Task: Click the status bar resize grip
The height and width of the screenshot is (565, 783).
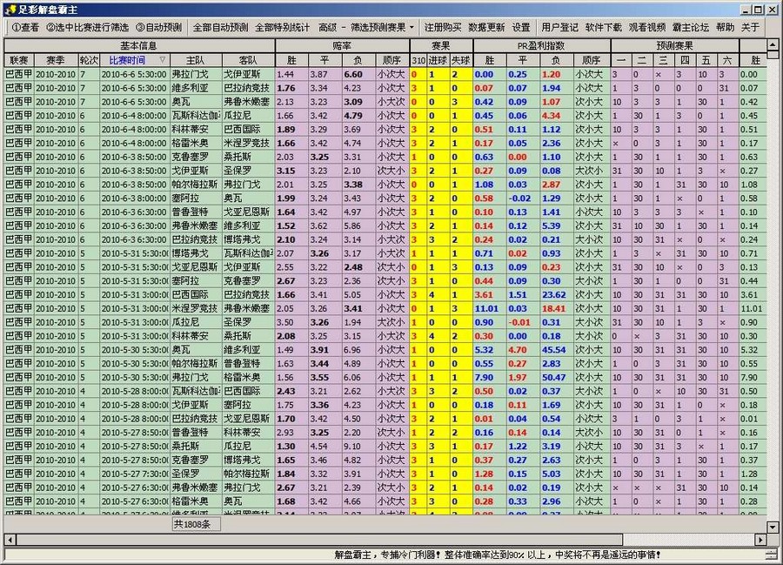Action: point(772,555)
